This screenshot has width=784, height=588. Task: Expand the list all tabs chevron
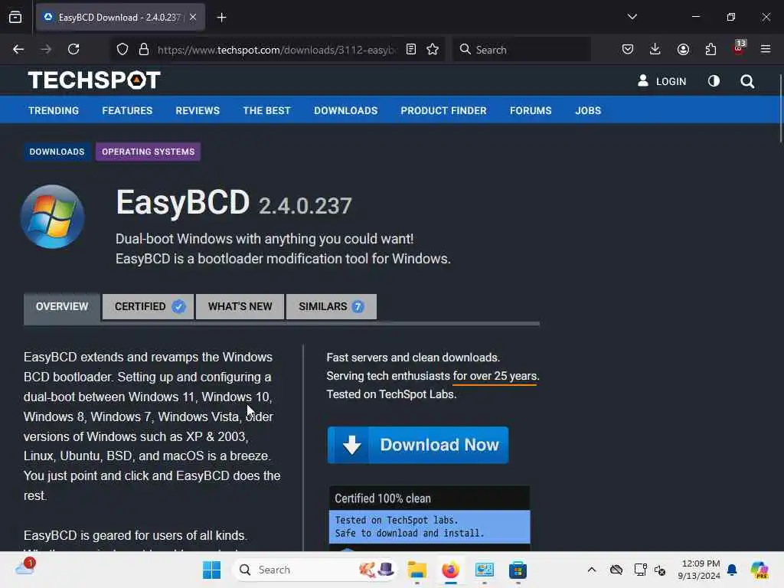click(x=632, y=17)
